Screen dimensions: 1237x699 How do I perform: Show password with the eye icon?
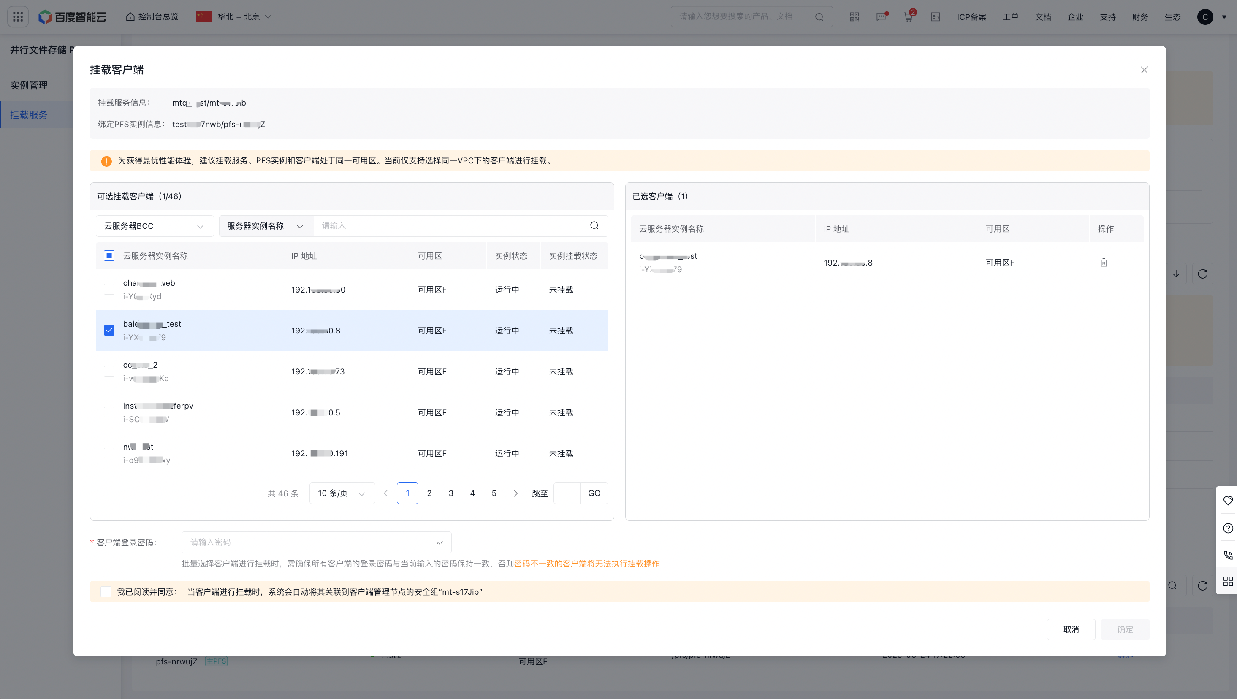point(439,542)
